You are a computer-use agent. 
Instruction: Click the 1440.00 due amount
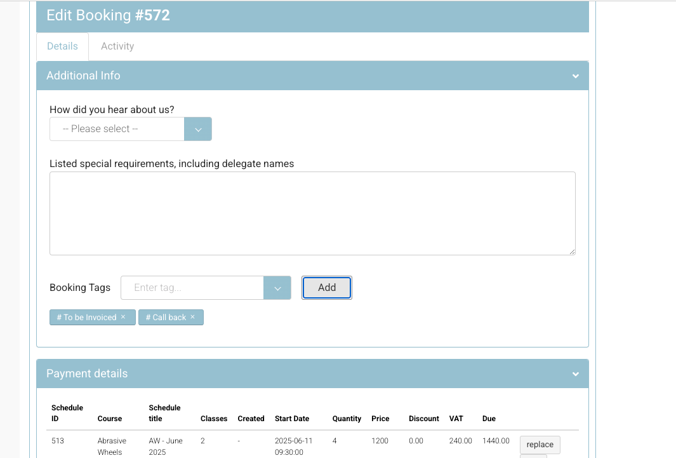[496, 441]
